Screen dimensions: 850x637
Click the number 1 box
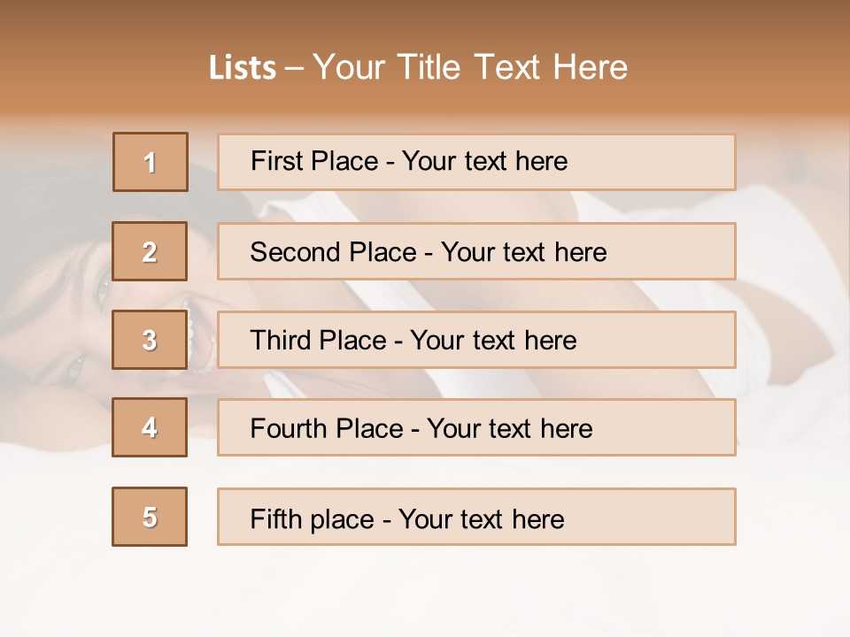pos(151,162)
